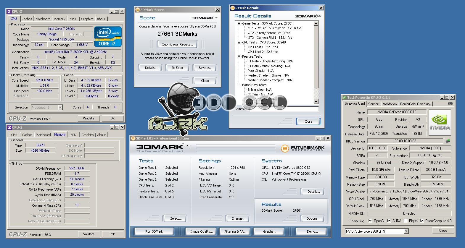The width and height of the screenshot is (465, 248).
Task: Click the Image Quality... button
Action: tap(202, 231)
